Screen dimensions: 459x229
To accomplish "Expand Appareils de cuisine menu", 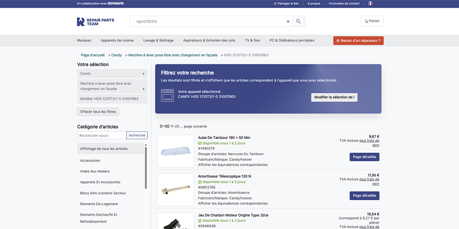I will tap(117, 41).
